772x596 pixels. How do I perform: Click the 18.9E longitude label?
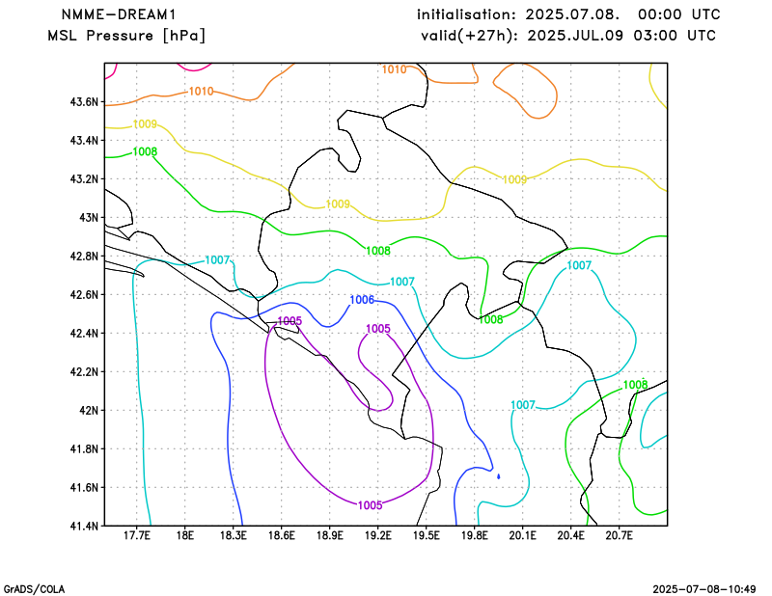point(330,535)
